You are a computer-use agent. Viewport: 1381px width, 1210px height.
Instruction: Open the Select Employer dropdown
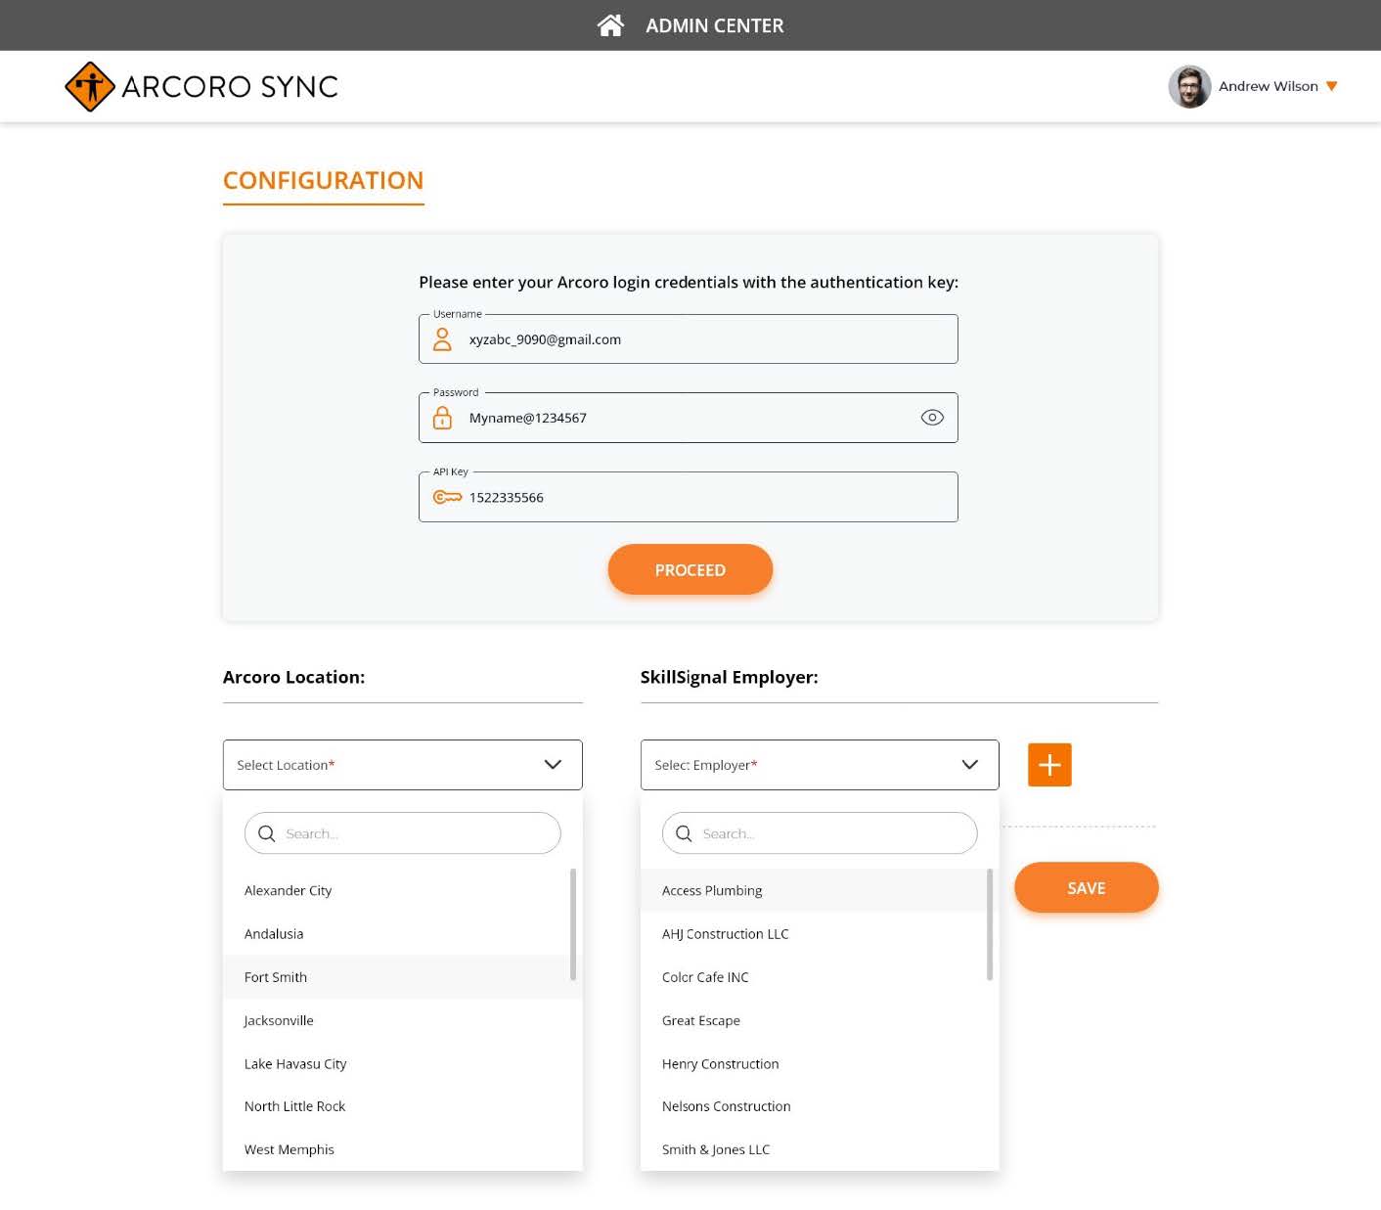point(820,765)
